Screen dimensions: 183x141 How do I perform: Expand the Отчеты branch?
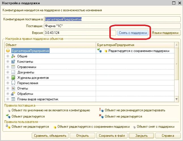8,88
